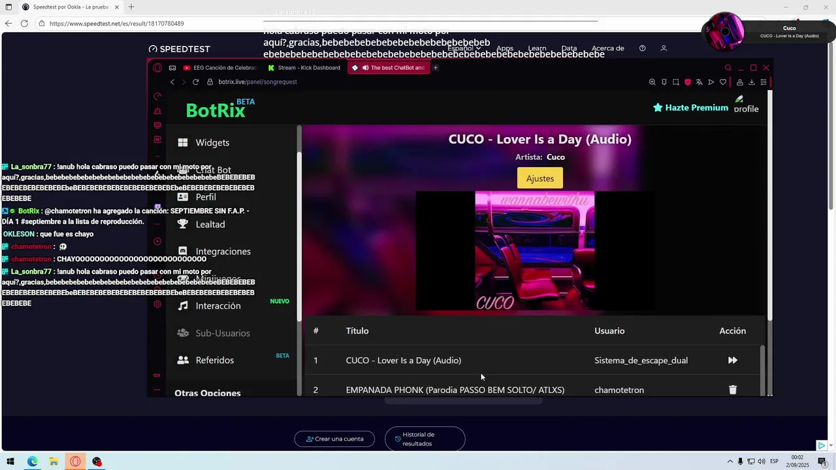Viewport: 836px width, 470px height.
Task: Bookmark page with the heart icon
Action: [x=723, y=82]
